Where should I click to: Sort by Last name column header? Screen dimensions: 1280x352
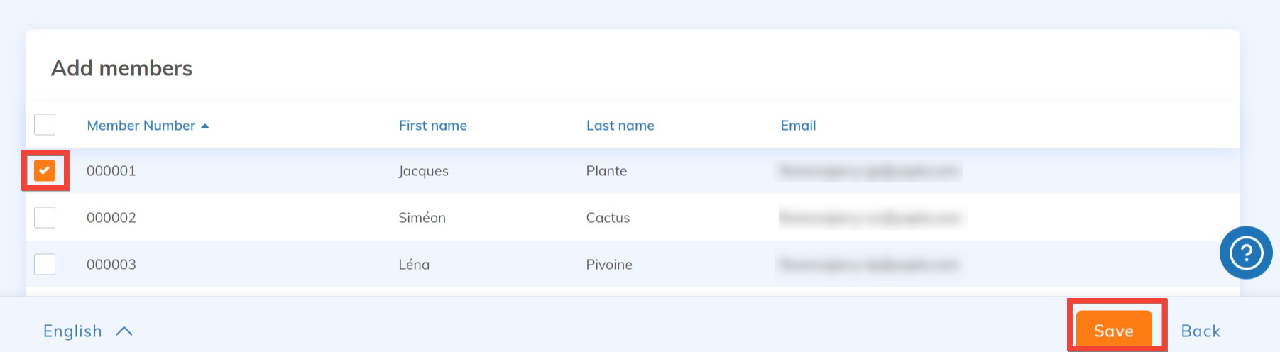[620, 126]
